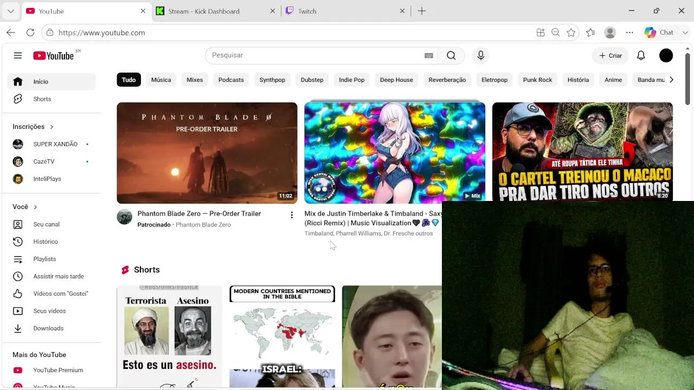
Task: Open the colorful anime Mix thumbnail
Action: pos(395,153)
